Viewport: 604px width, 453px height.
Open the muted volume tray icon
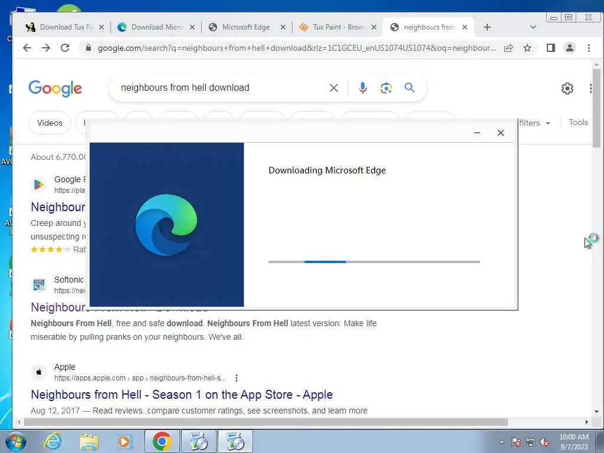(x=544, y=442)
